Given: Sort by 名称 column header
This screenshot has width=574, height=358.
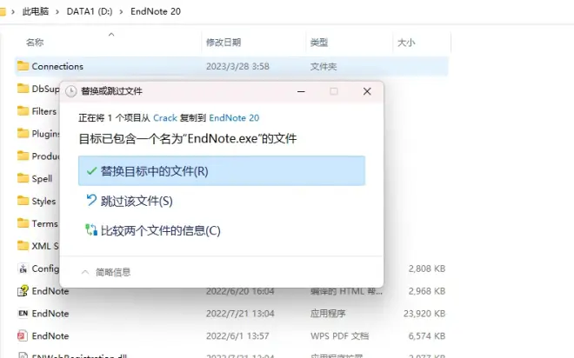Looking at the screenshot, I should click(35, 43).
